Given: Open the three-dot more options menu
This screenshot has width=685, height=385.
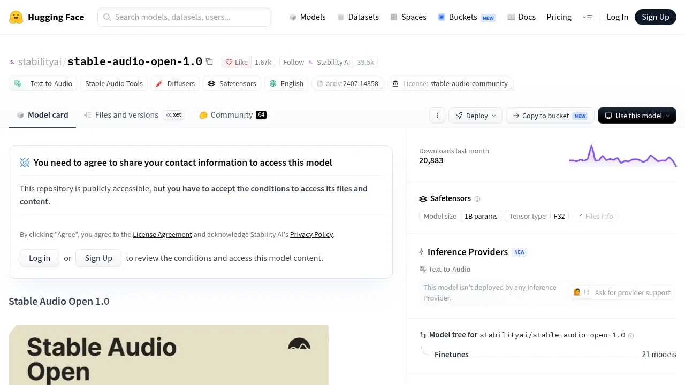Looking at the screenshot, I should (437, 115).
